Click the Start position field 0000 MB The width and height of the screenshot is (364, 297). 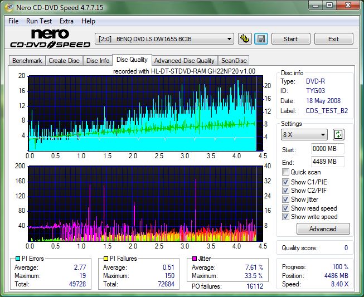[328, 149]
